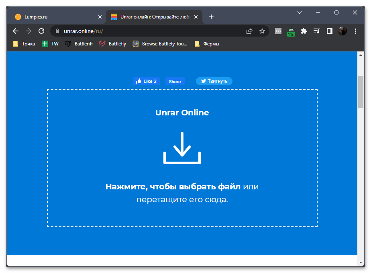Expand the tab search chevron
This screenshot has height=273, width=371.
(x=300, y=12)
